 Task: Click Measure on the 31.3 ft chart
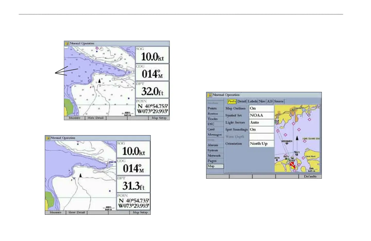[x=55, y=212]
